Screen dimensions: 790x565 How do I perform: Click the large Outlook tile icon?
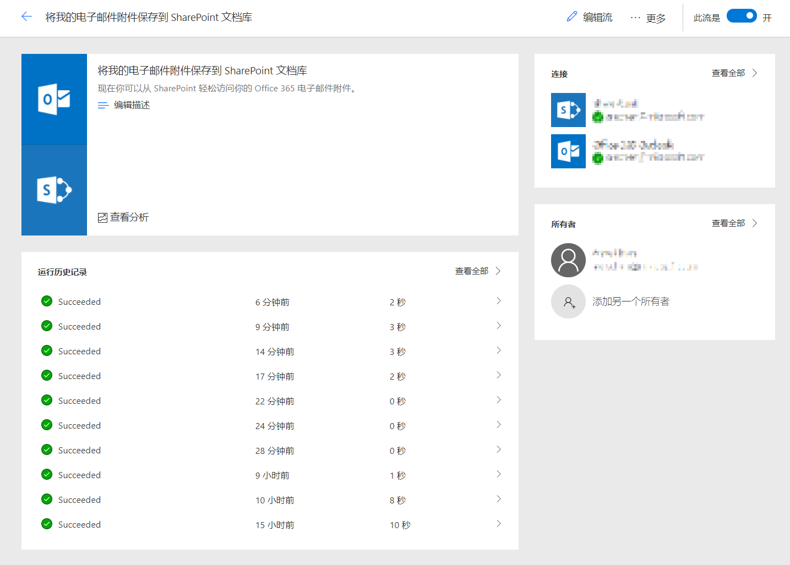click(x=54, y=100)
